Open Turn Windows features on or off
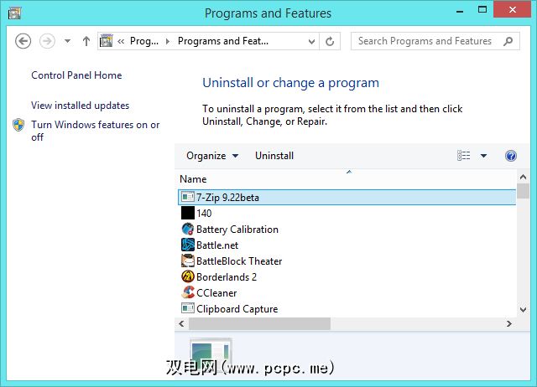Screen dimensions: 537x387 pyautogui.click(x=95, y=131)
